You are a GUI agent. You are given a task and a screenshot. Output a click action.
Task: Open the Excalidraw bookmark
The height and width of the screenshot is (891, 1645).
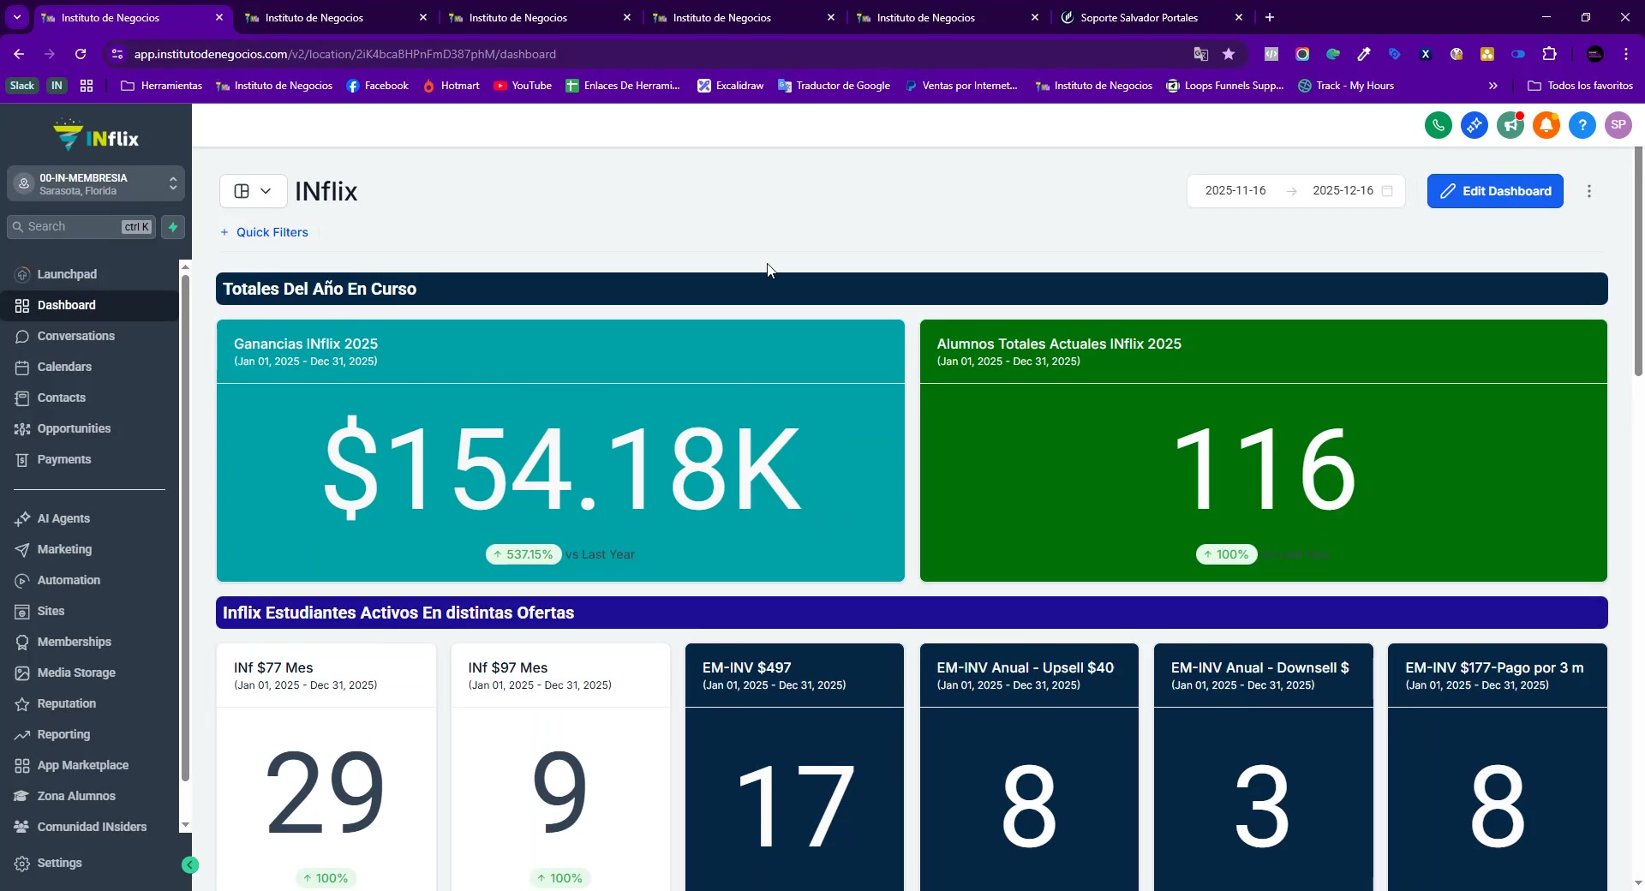[x=730, y=86]
